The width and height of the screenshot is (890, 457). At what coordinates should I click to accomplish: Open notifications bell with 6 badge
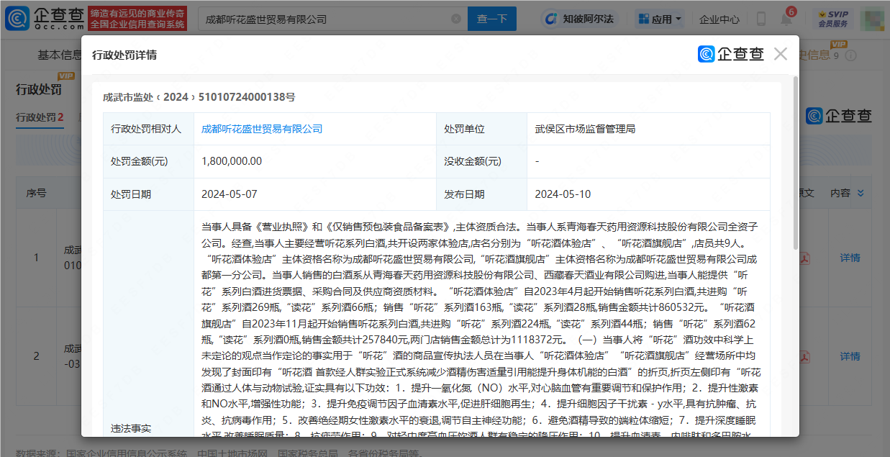pos(786,18)
